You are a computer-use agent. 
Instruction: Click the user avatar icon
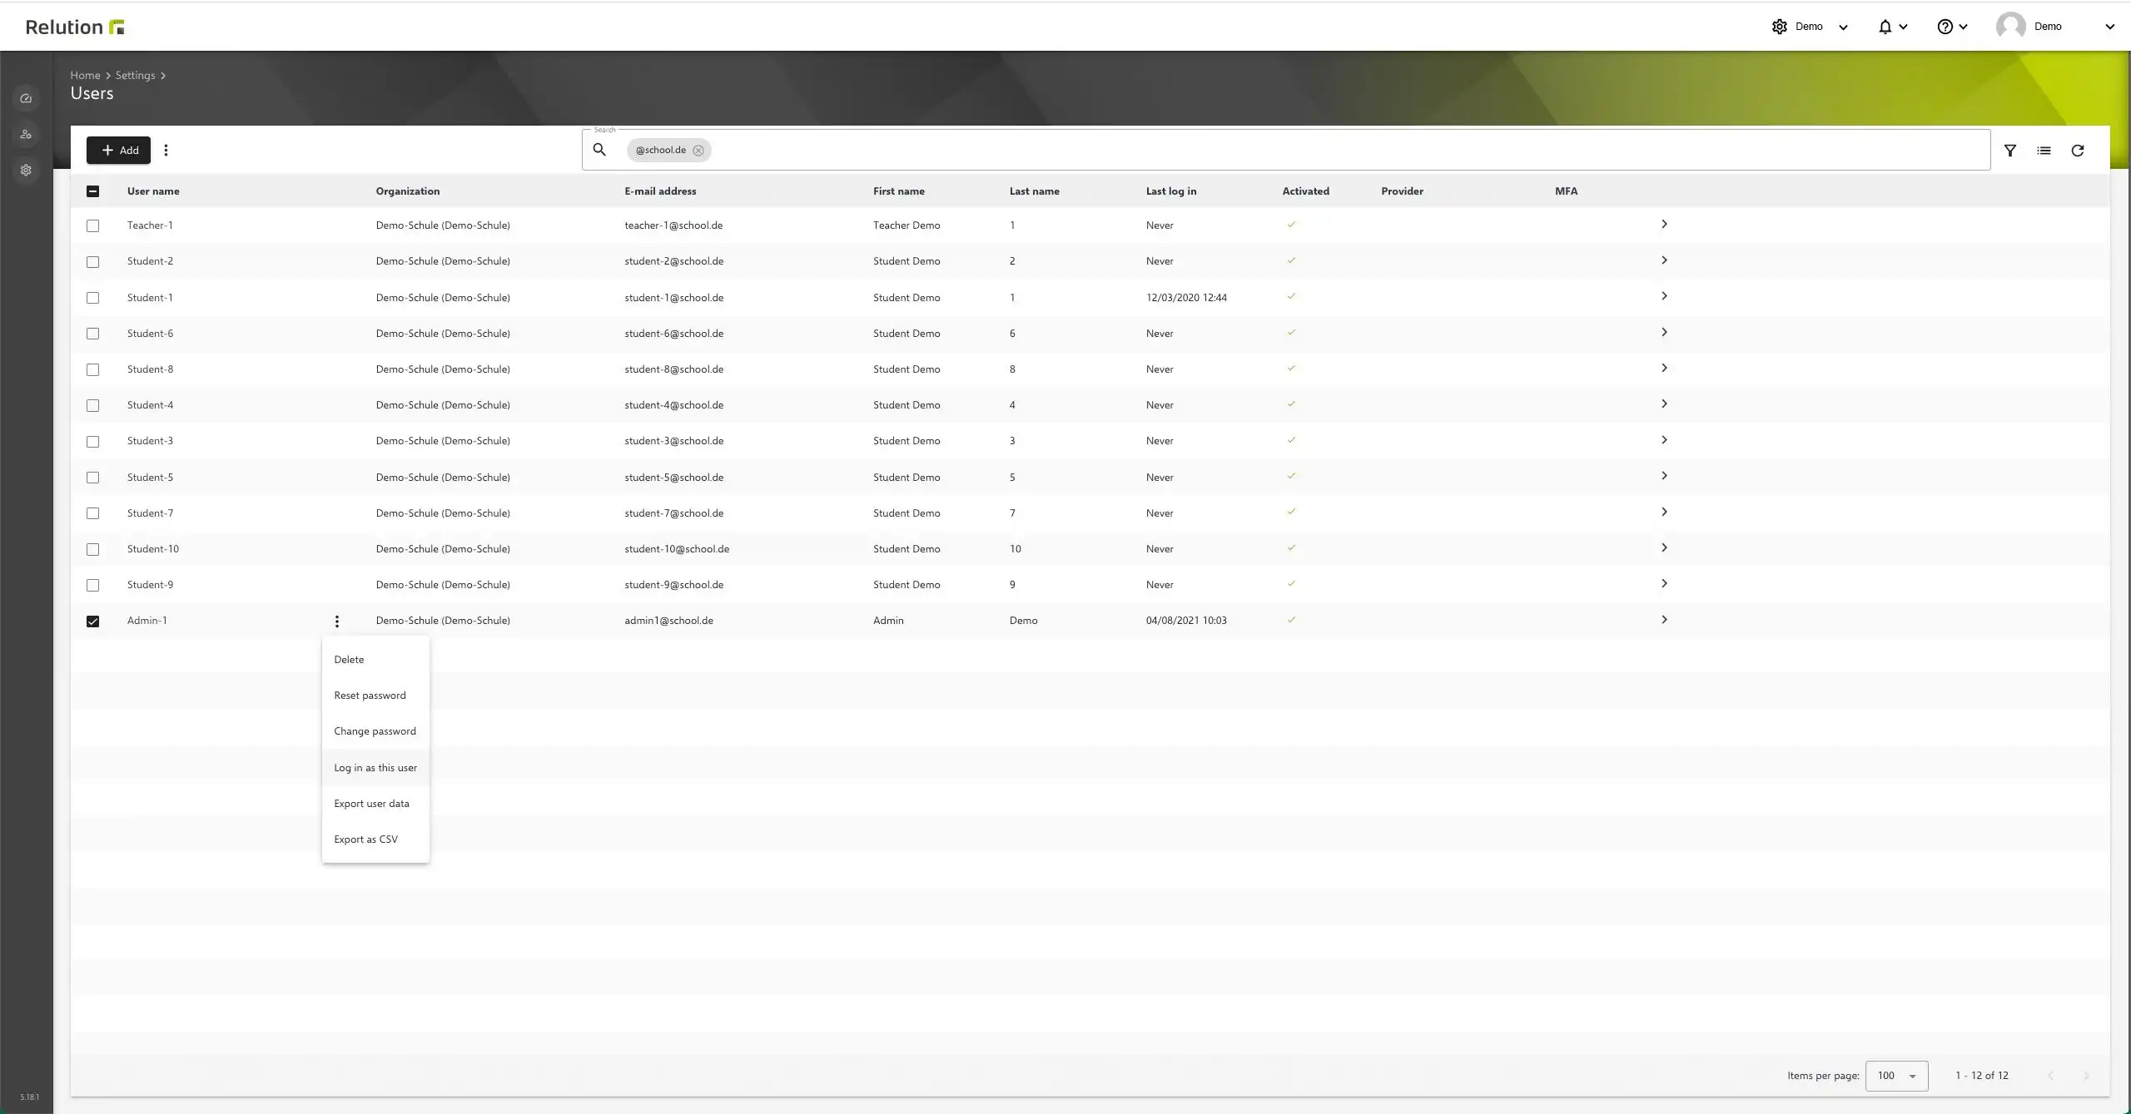pos(2011,27)
